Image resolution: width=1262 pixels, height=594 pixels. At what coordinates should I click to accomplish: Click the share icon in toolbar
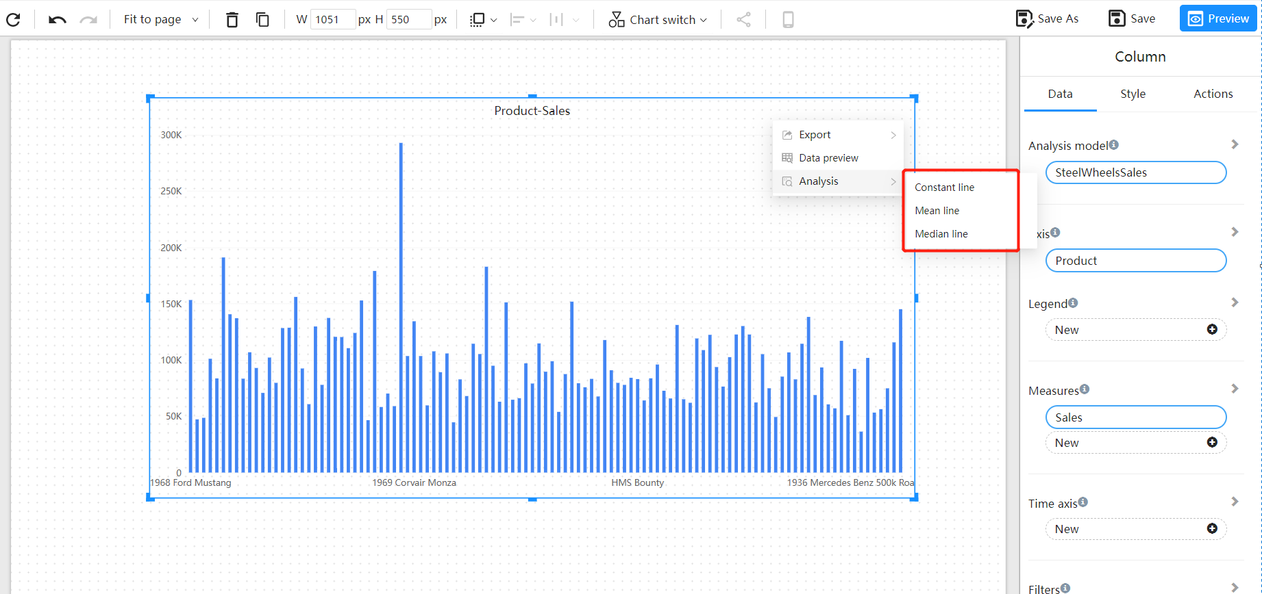click(743, 19)
